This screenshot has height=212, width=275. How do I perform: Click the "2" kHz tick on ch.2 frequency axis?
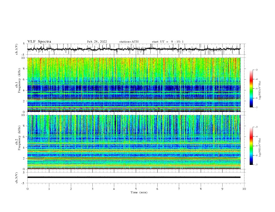tap(24, 158)
